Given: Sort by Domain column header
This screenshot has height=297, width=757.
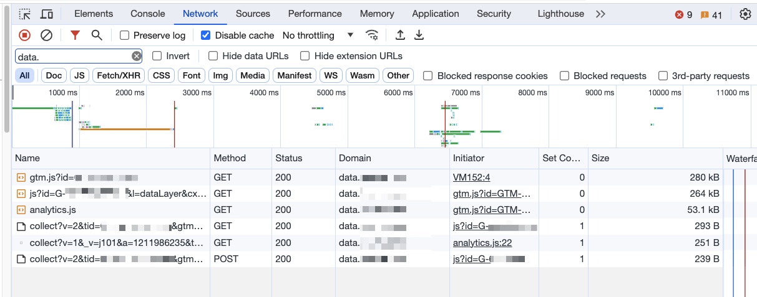Looking at the screenshot, I should [x=392, y=158].
